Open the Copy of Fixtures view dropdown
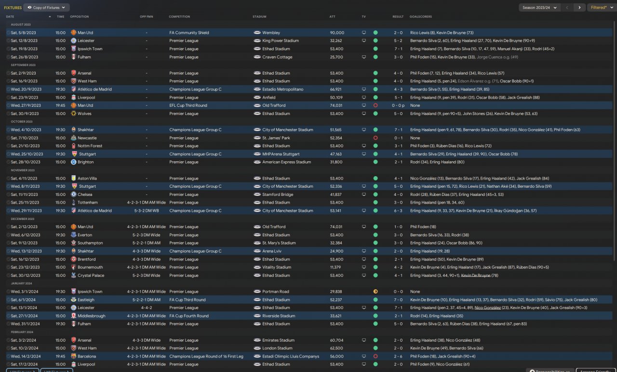 coord(46,8)
